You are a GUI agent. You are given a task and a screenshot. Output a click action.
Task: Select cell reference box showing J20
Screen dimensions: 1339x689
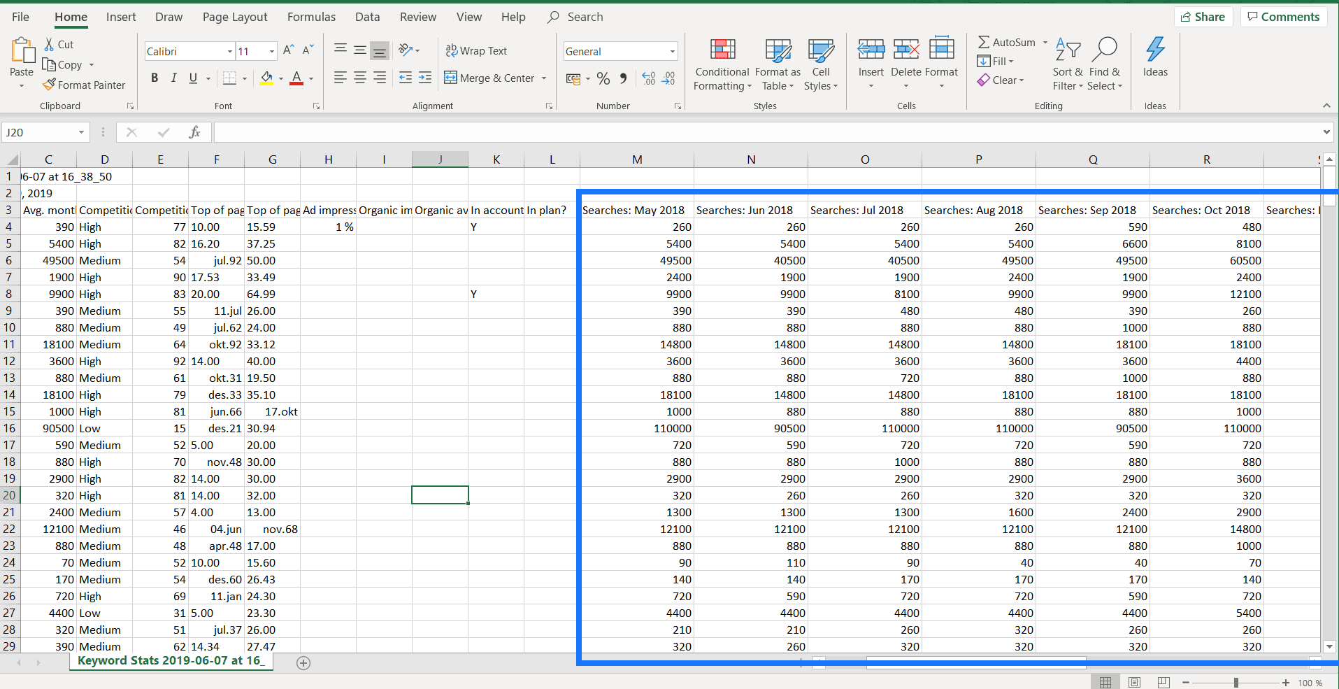(41, 132)
